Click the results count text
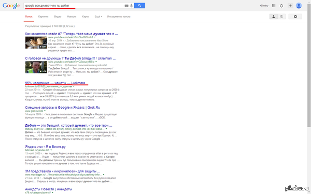The height and width of the screenshot is (194, 311). point(50,26)
